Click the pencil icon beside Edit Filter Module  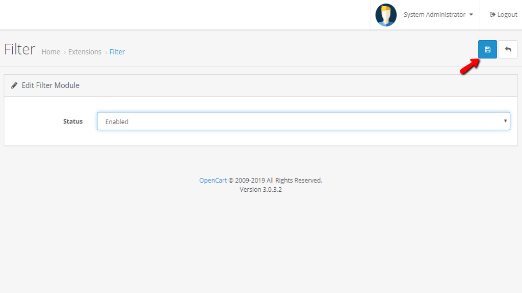point(14,85)
